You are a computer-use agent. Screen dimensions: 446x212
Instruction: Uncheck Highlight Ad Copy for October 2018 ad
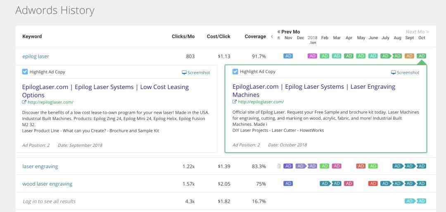point(235,71)
